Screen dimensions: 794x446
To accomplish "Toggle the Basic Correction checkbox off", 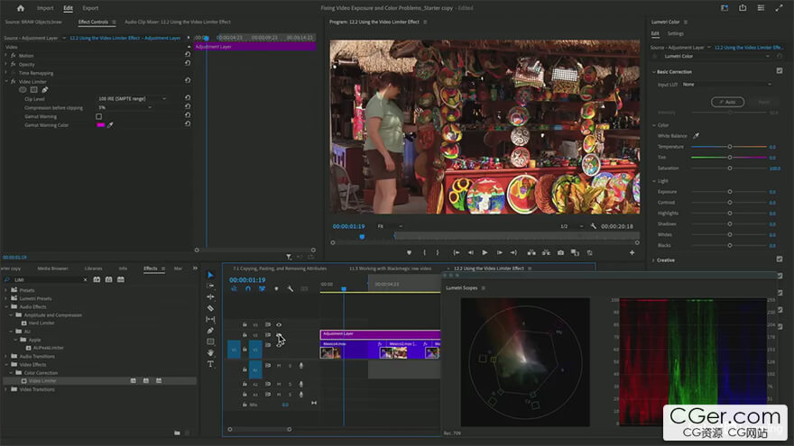I will coord(780,71).
